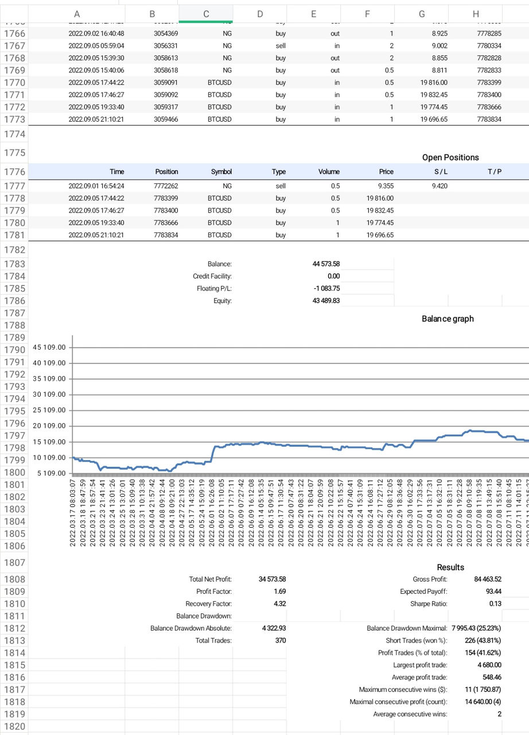
Task: Select the Balance graph title
Action: click(x=448, y=319)
